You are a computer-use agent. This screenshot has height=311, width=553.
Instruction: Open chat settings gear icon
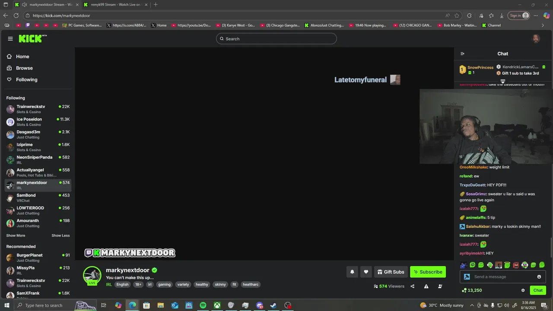tap(523, 290)
